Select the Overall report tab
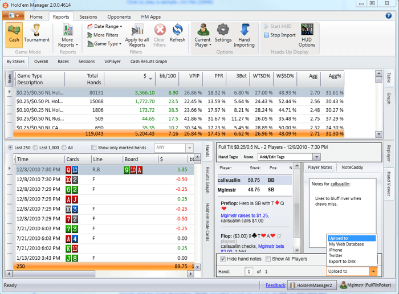Image resolution: width=399 pixels, height=294 pixels. pyautogui.click(x=41, y=62)
